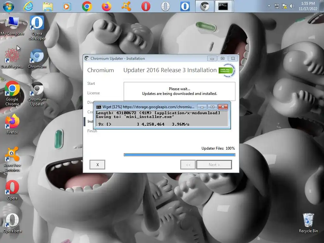The height and width of the screenshot is (243, 324).
Task: Maximize the Wget console window
Action: 212,107
